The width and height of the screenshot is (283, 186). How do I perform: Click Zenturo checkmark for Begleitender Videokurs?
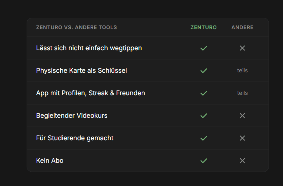[203, 116]
